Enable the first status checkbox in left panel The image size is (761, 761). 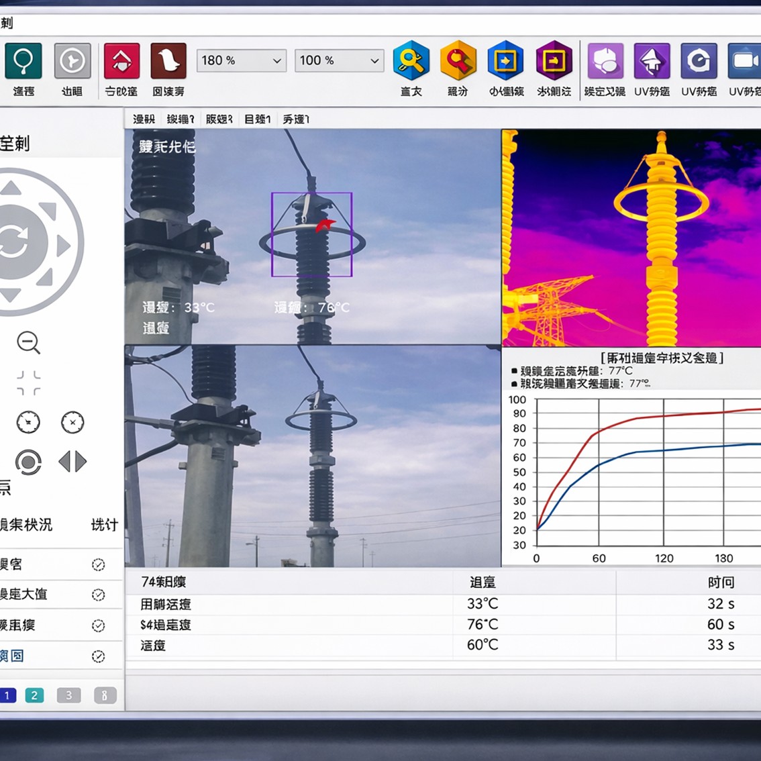click(99, 564)
